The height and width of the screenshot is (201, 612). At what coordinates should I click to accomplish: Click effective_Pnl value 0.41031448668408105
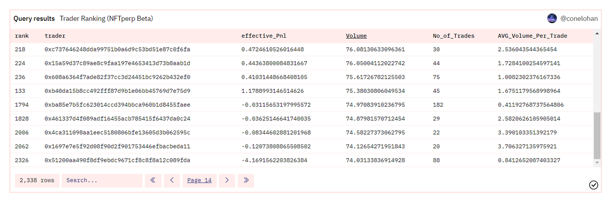[274, 77]
